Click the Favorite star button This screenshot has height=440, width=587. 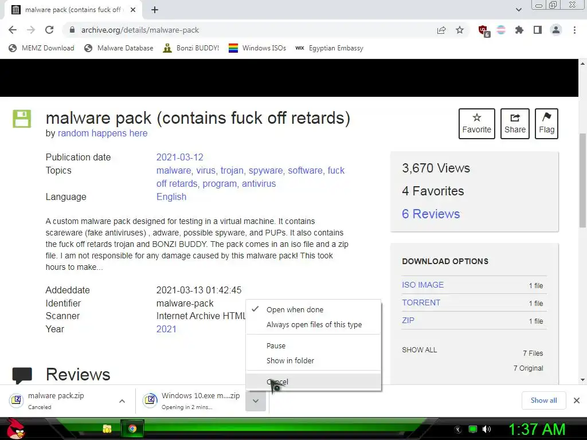[x=476, y=124]
